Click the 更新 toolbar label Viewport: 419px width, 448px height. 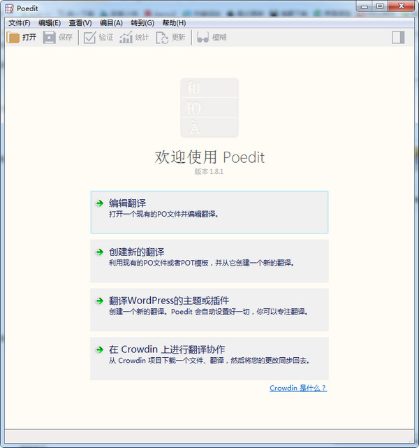coord(179,38)
